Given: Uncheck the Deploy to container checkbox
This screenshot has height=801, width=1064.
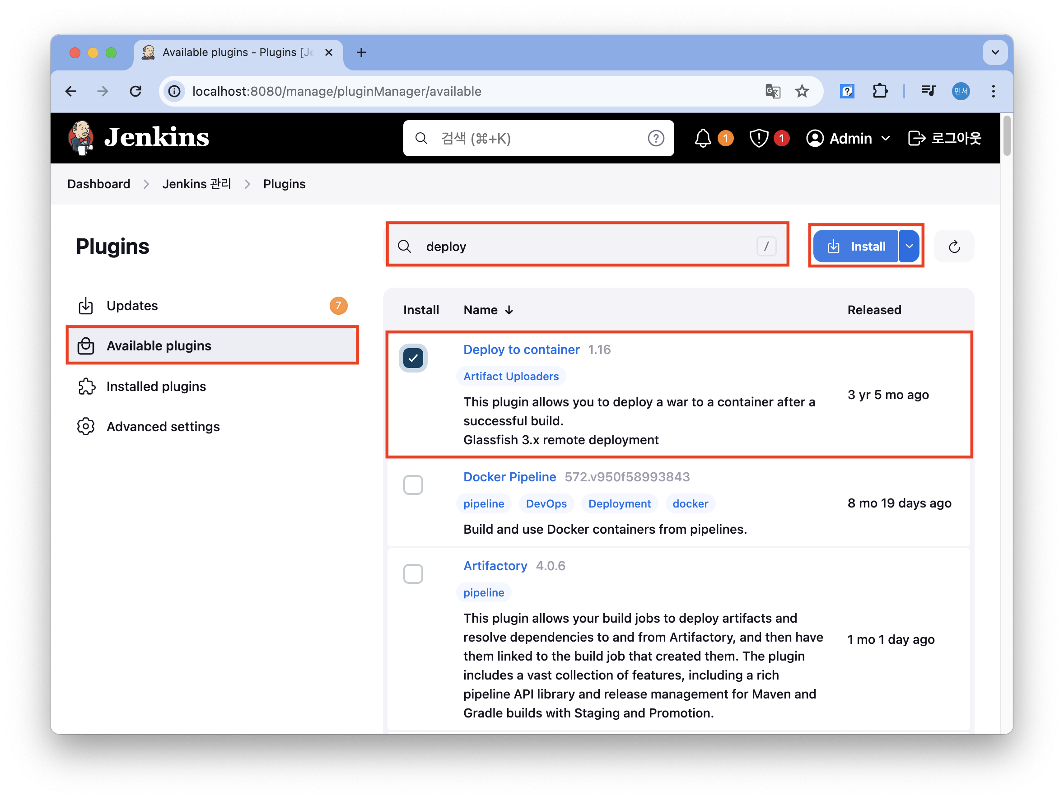Looking at the screenshot, I should point(413,358).
